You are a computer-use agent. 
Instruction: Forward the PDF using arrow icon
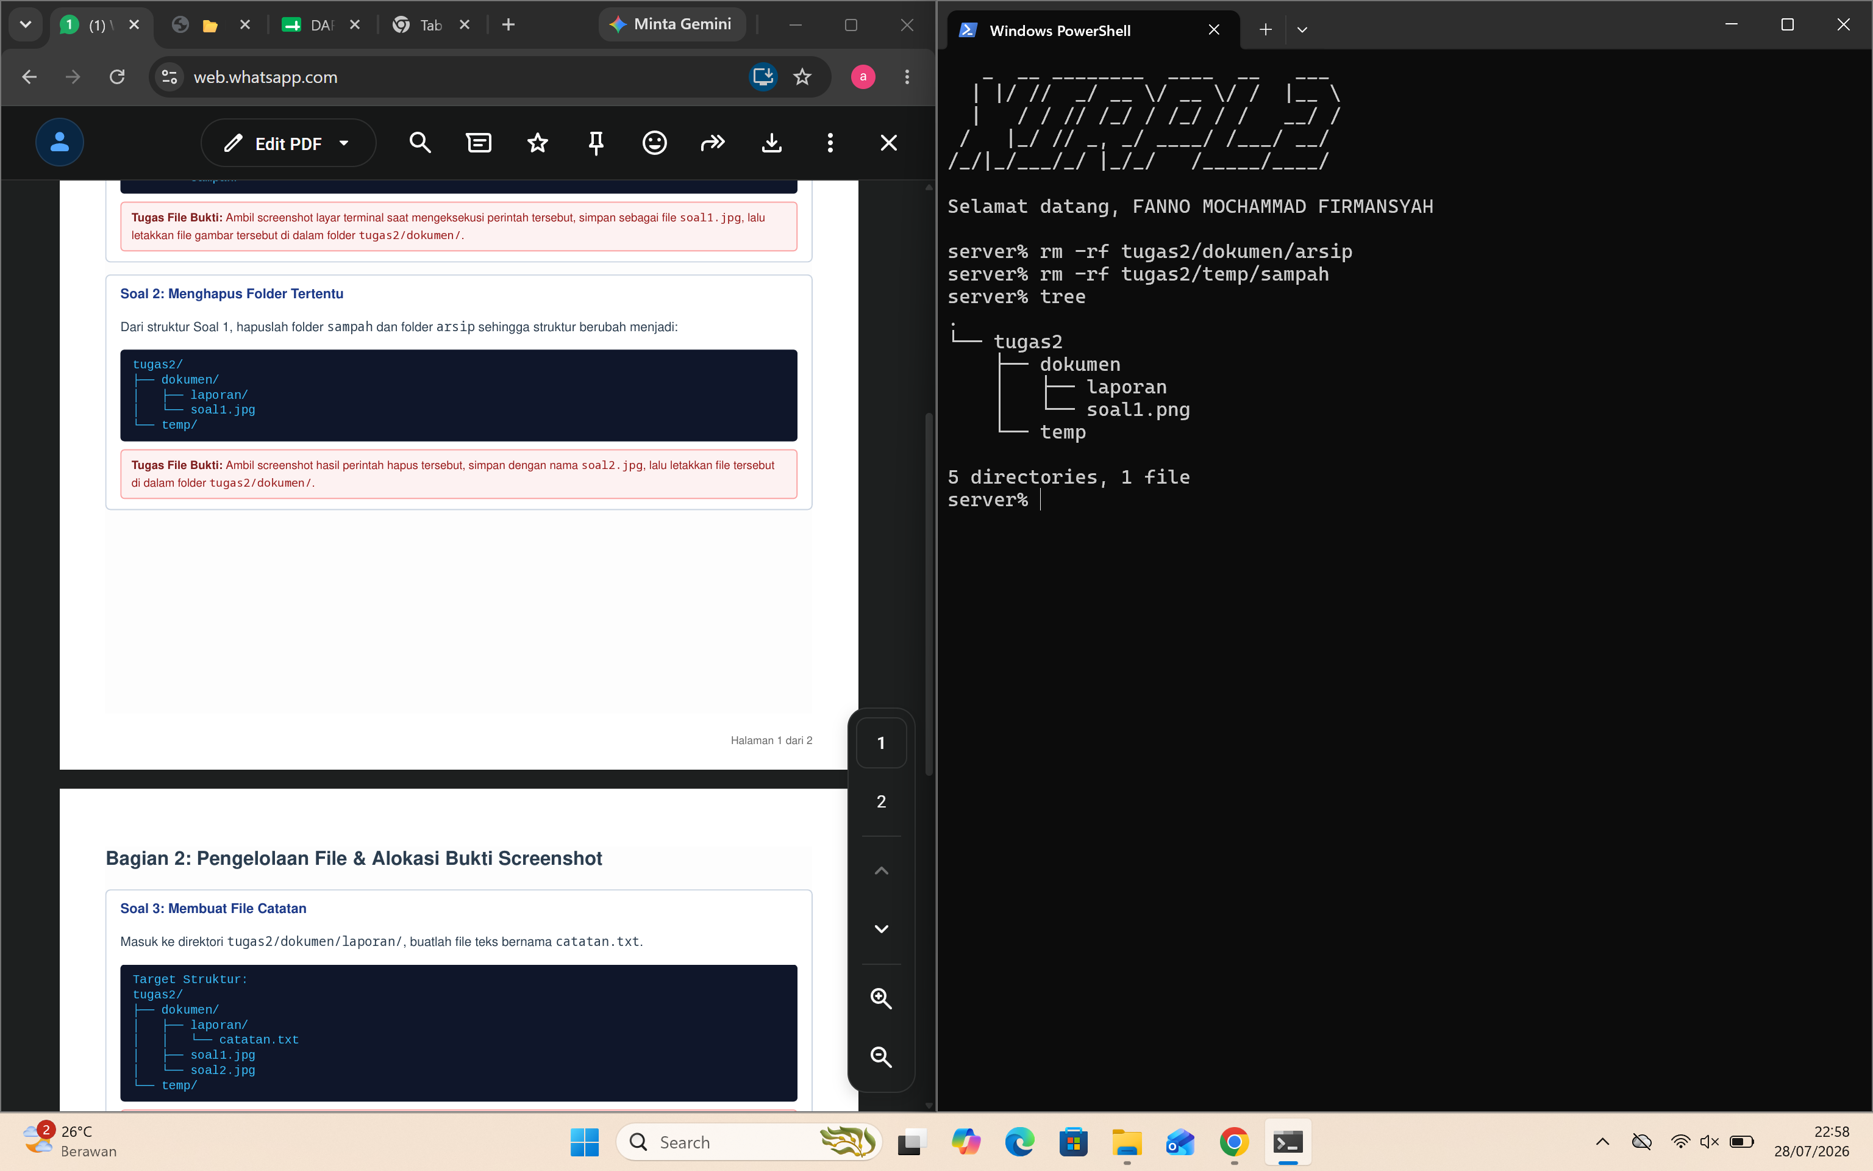point(713,143)
